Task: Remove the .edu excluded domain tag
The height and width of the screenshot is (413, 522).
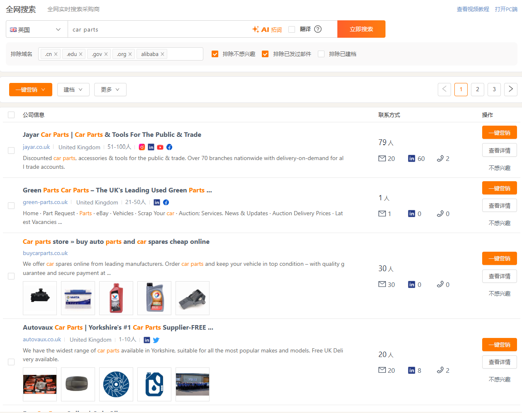Action: click(x=80, y=54)
